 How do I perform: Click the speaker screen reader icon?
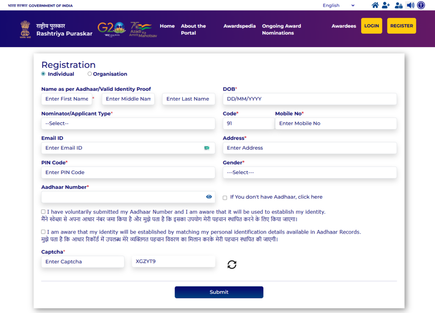pyautogui.click(x=410, y=6)
